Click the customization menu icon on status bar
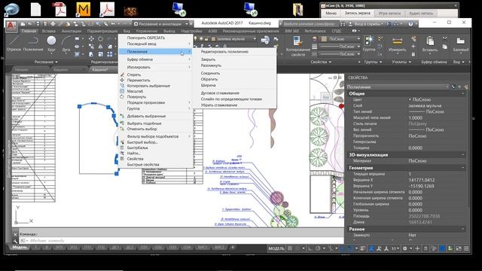Image resolution: width=482 pixels, height=271 pixels. coord(467,248)
